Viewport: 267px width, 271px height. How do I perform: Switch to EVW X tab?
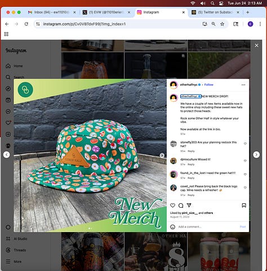(x=106, y=12)
